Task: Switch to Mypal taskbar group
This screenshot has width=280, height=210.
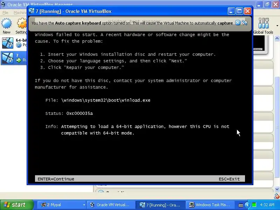Action: pos(62,205)
